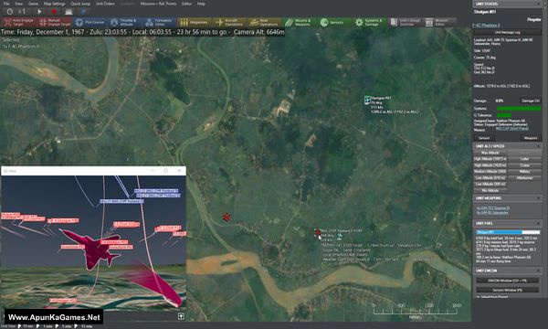Click Auto Engage Target button

coord(19,22)
